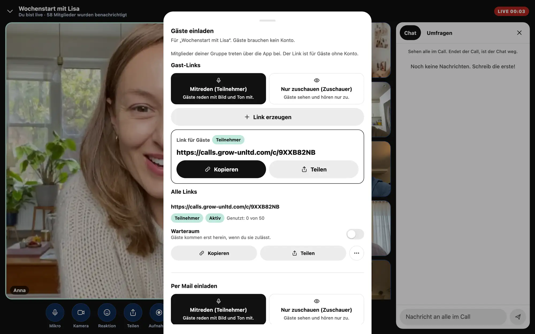Select Nur zuschauen (Zuschauer) under Gast-Links

point(316,89)
